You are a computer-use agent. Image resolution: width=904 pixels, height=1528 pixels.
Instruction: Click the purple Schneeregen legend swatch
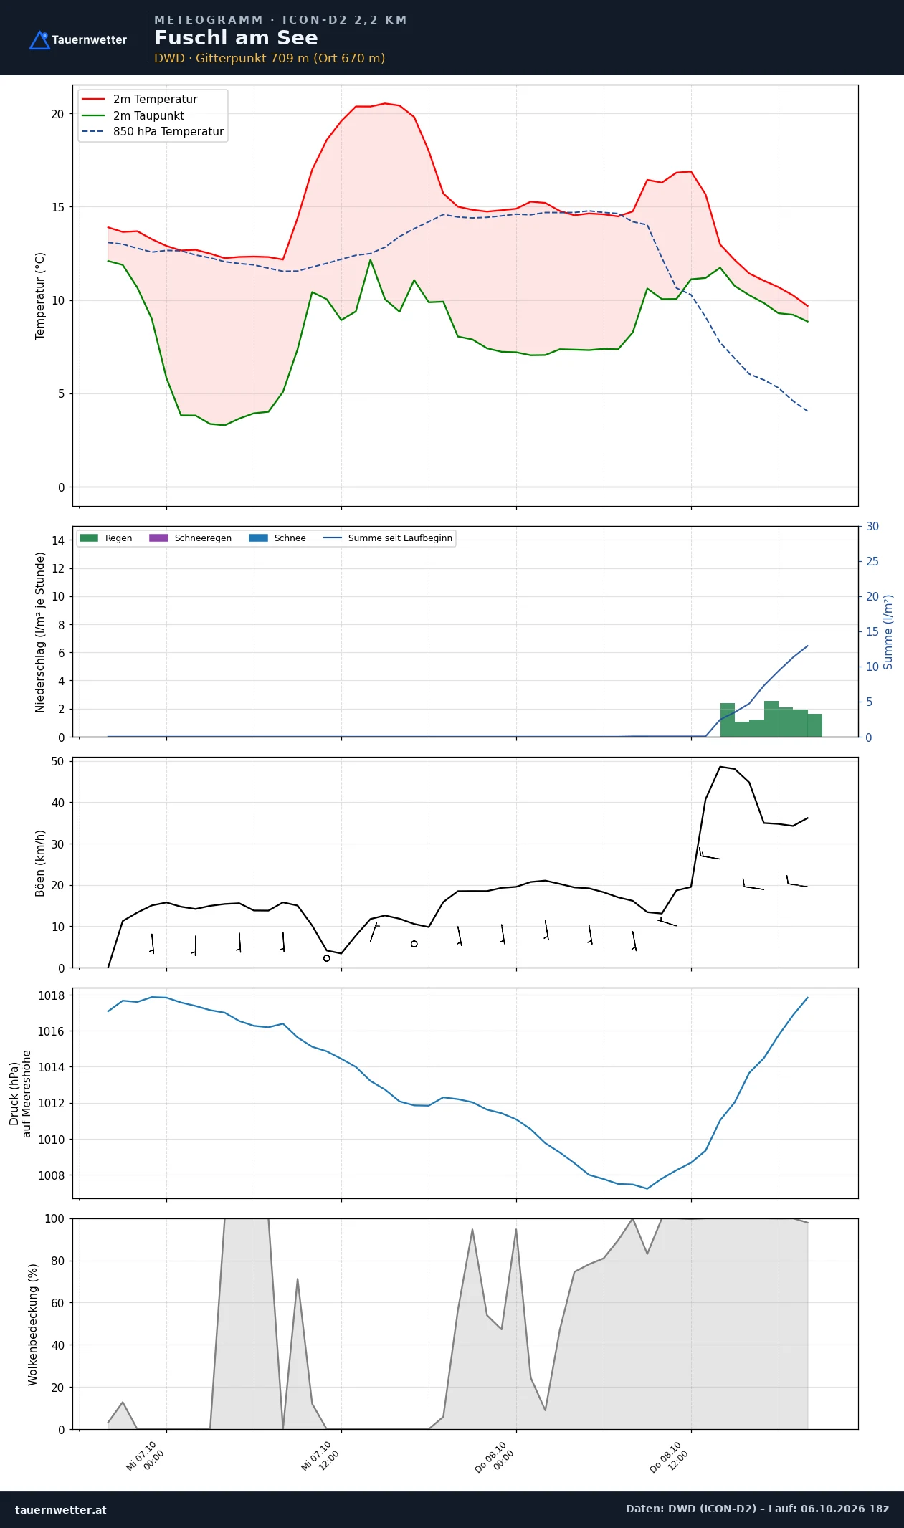(158, 538)
